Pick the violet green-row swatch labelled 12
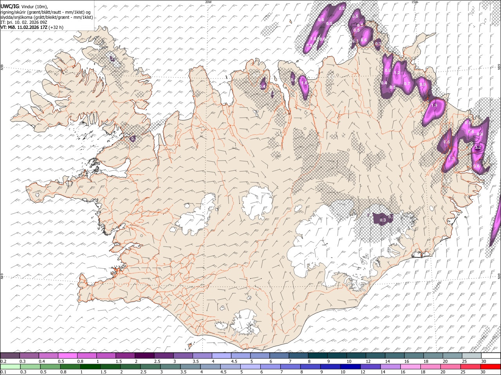This screenshot has height=375, width=501. tap(370, 366)
